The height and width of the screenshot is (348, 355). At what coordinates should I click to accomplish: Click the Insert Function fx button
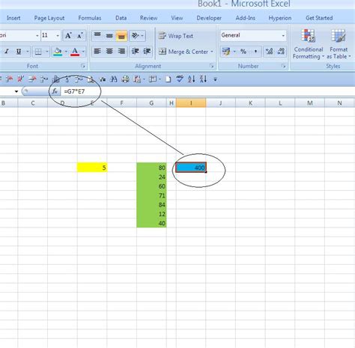(55, 91)
